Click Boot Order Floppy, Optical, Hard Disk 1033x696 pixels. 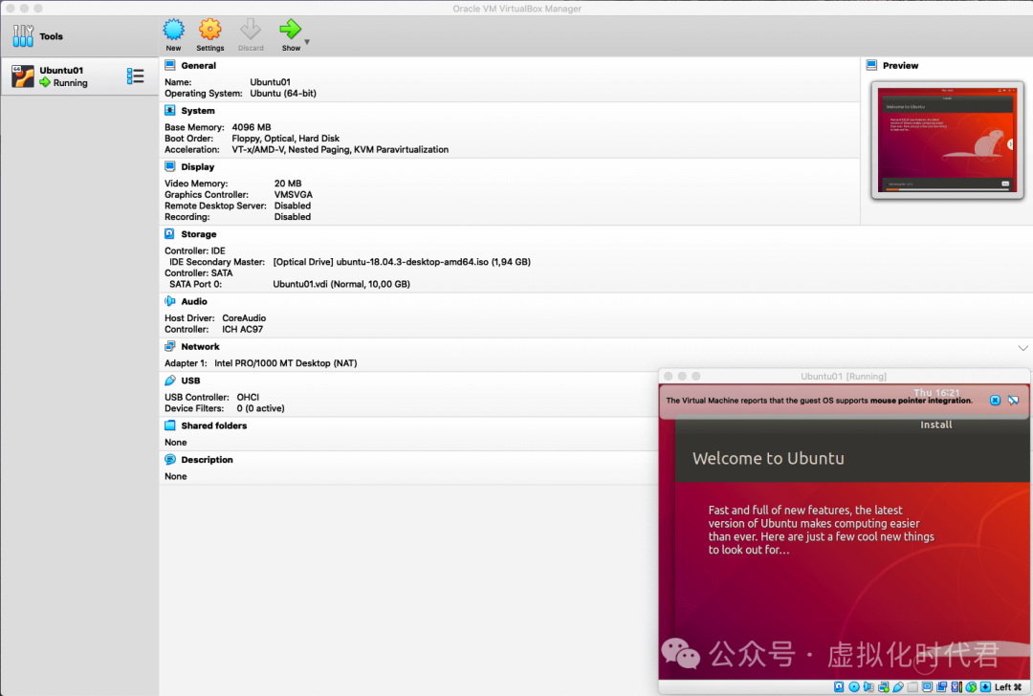coord(285,139)
